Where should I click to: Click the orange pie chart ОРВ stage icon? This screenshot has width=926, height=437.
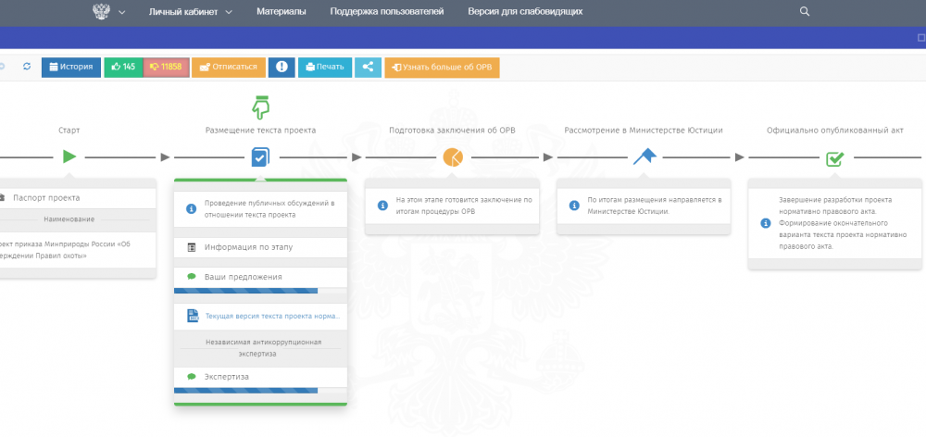click(452, 156)
